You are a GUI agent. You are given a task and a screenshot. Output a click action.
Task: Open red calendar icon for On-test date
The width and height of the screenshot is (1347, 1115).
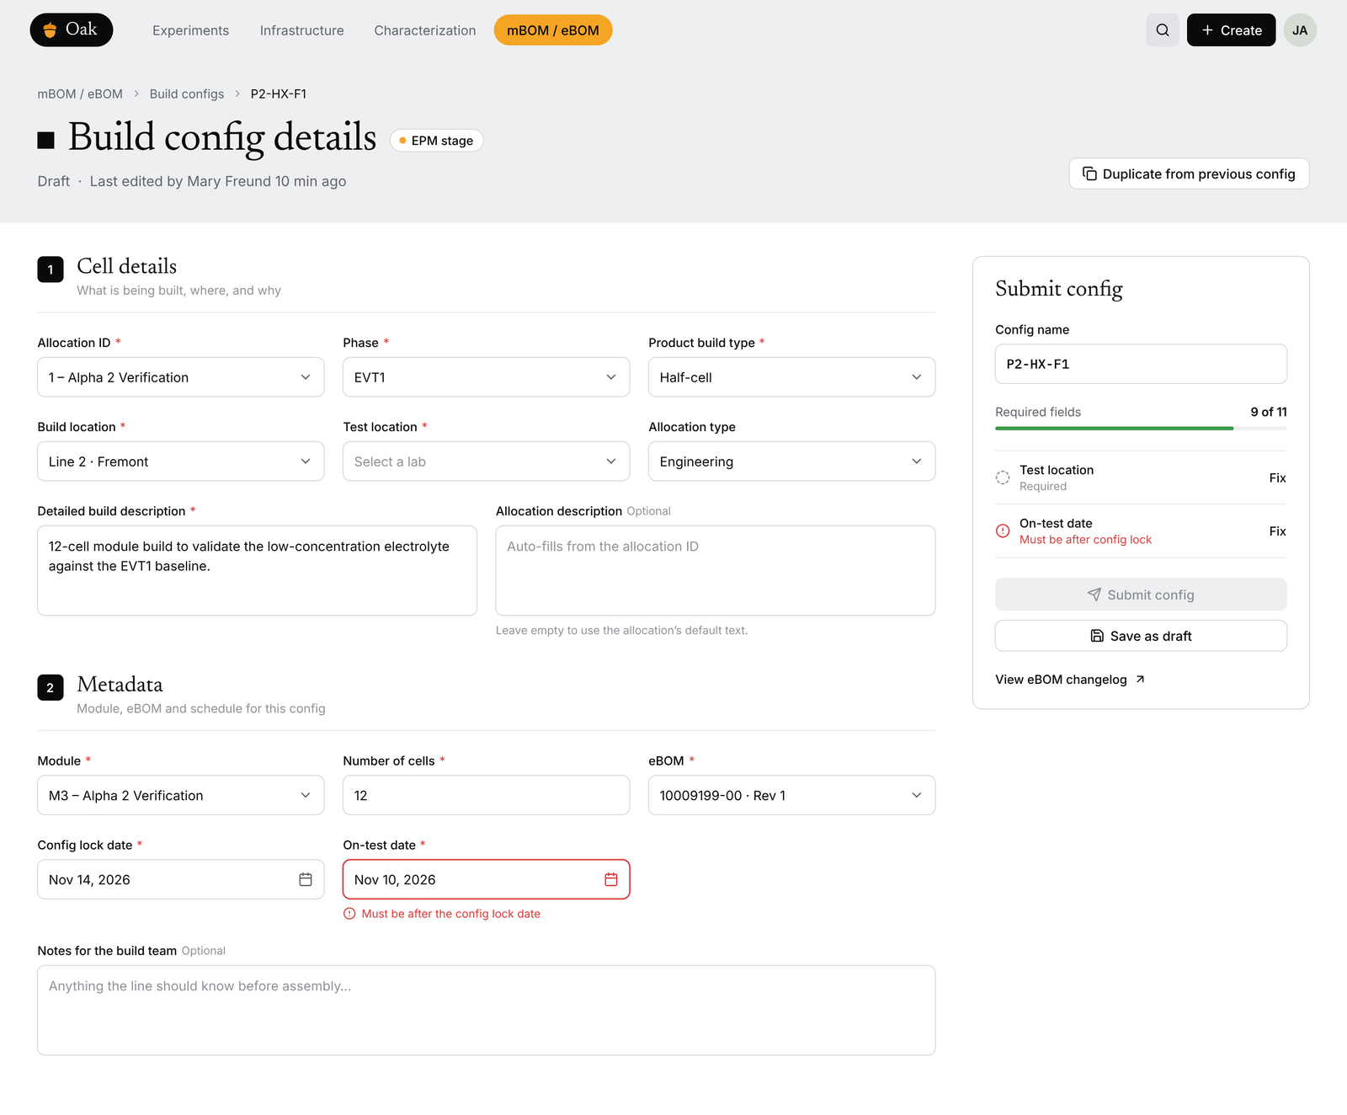click(611, 879)
